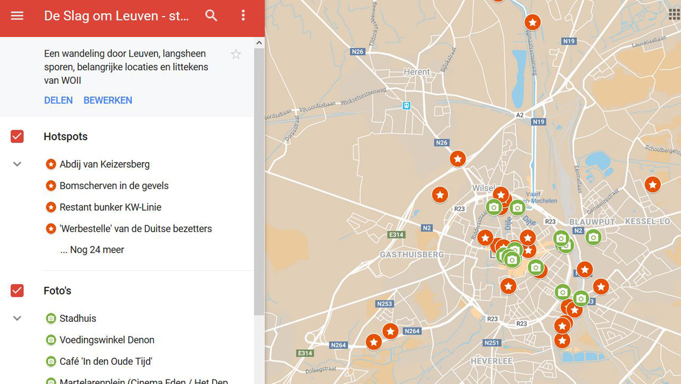Collapse the Foto's layer list chevron
The image size is (681, 384).
tap(17, 318)
